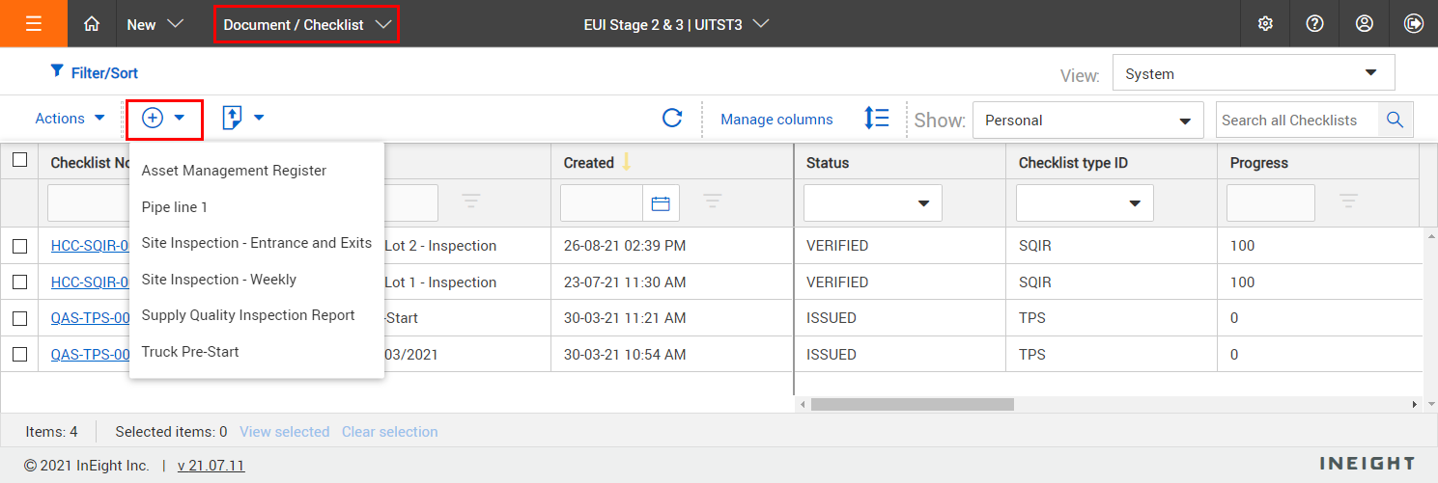Open the Created date calendar picker
This screenshot has width=1438, height=483.
[x=661, y=203]
